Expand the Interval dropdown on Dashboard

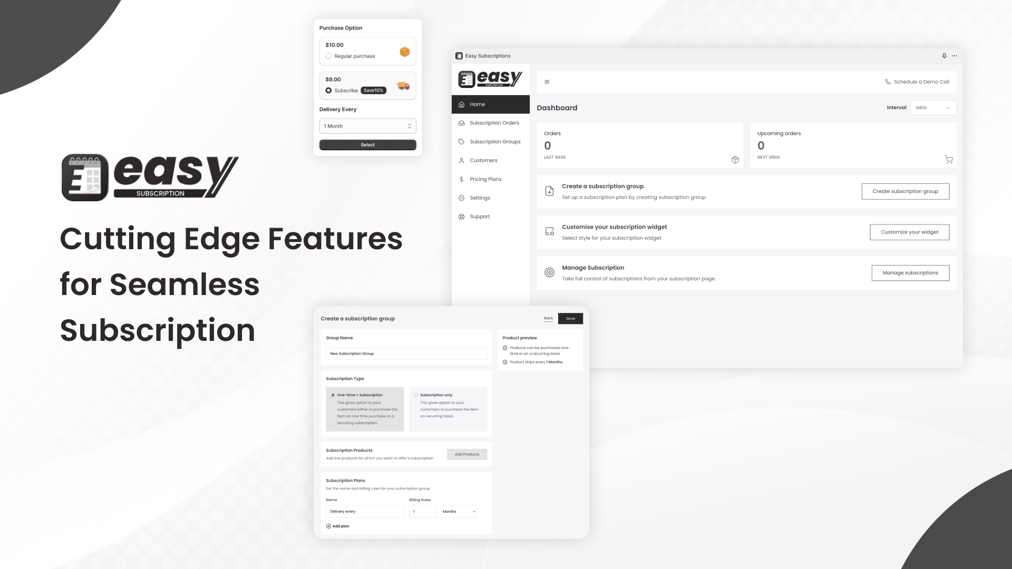(x=931, y=107)
